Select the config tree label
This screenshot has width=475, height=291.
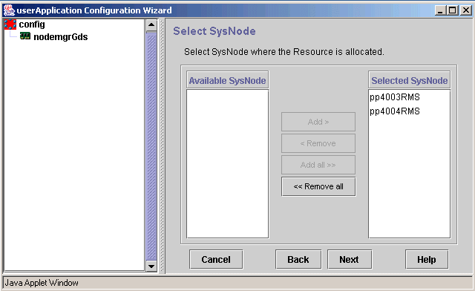click(32, 24)
